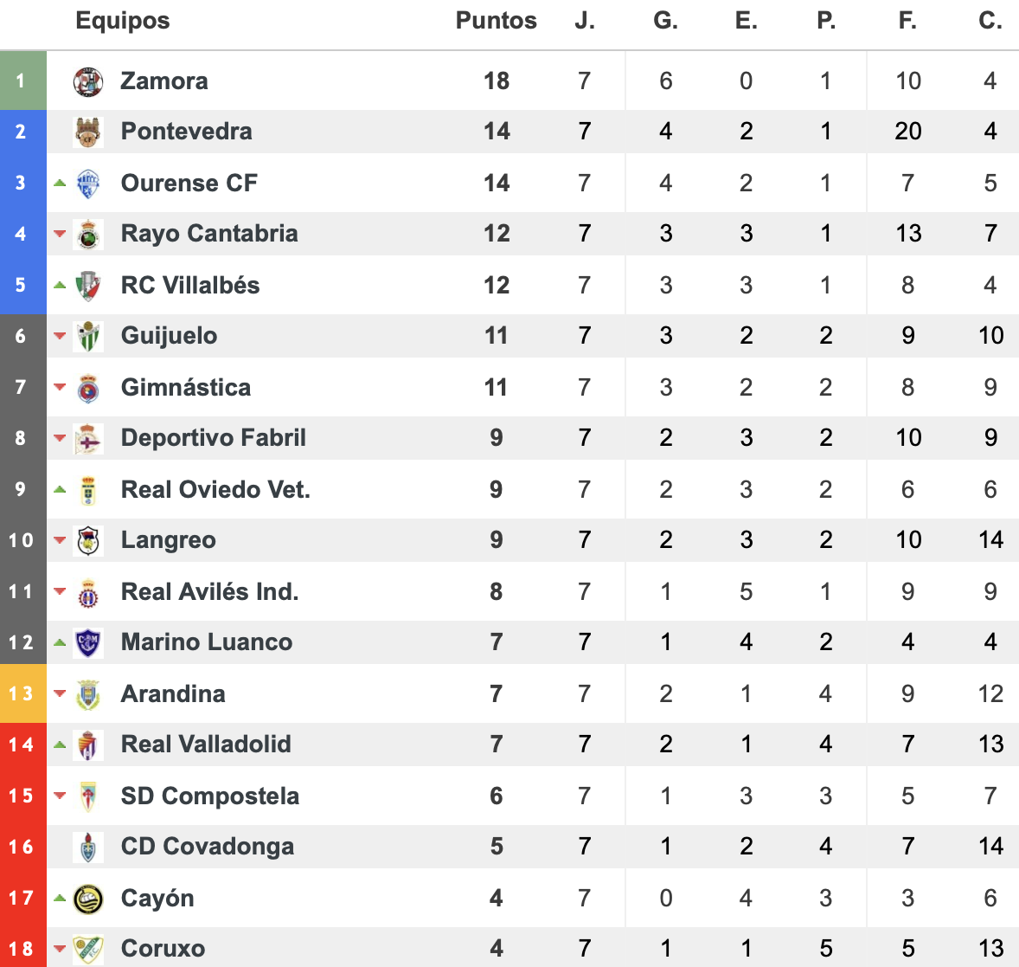Open the Guijuelo crest icon
This screenshot has width=1019, height=967.
click(x=87, y=336)
